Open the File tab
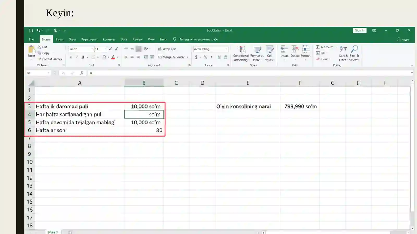Screen dimensions: 417x234 pos(32,39)
